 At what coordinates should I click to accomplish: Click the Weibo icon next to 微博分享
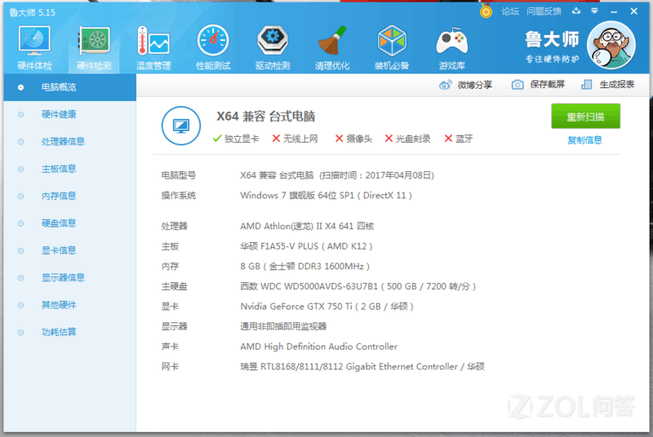tap(445, 85)
